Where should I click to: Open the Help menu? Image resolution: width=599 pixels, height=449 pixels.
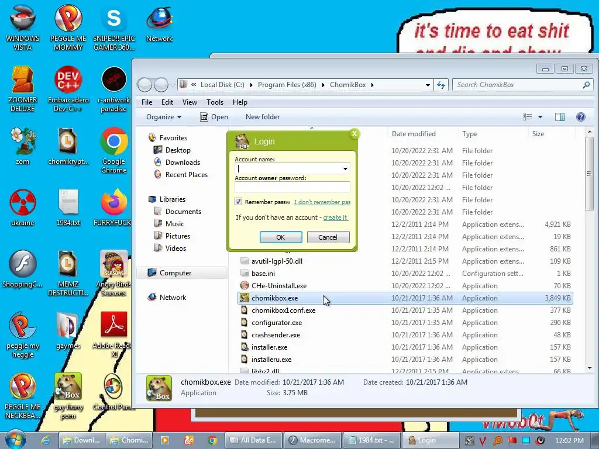pyautogui.click(x=240, y=102)
